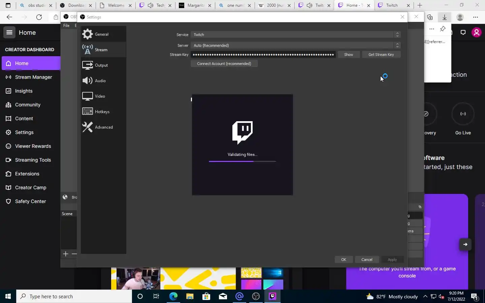This screenshot has height=303, width=485.
Task: Go back in the browser
Action: (9, 17)
